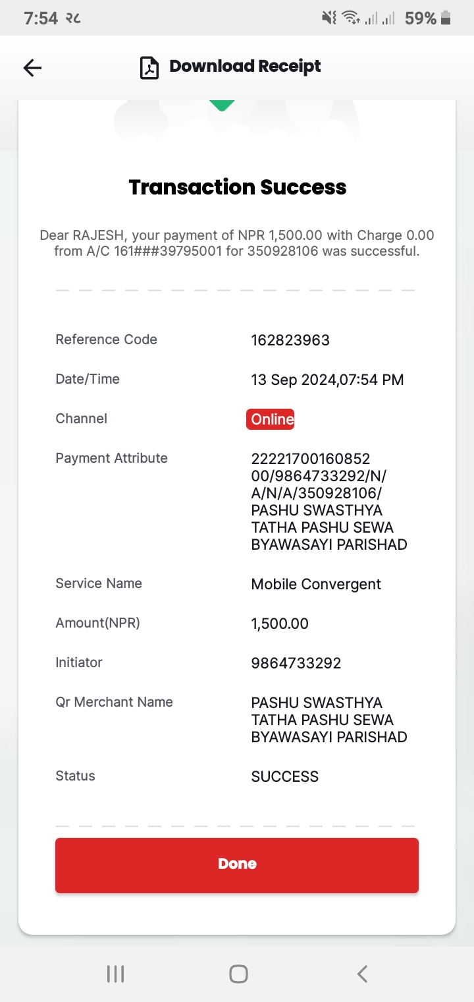The image size is (474, 1002).
Task: Tap the PDF receipt download icon
Action: (x=149, y=67)
